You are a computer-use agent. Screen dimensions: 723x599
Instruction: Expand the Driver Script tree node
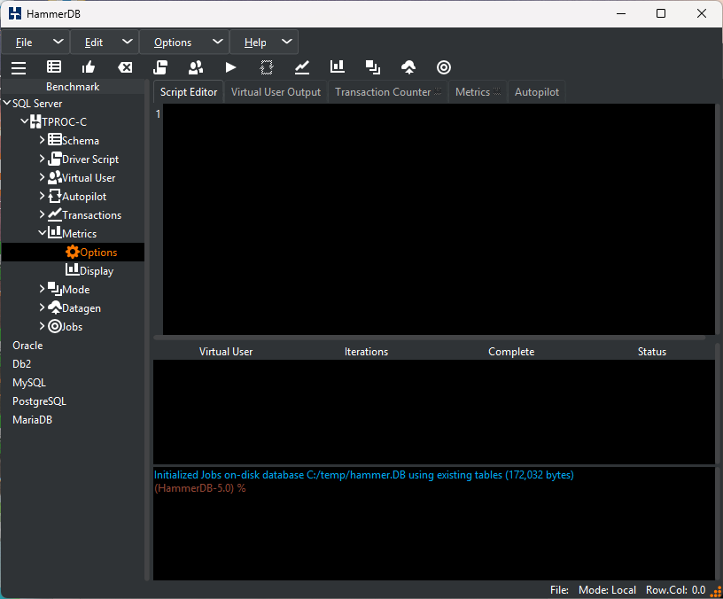[x=42, y=158]
